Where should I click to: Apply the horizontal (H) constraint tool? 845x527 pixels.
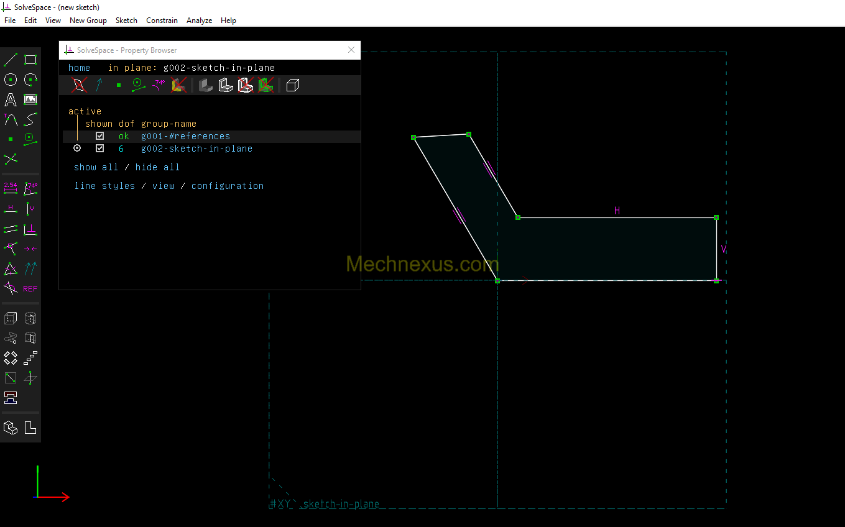point(11,209)
